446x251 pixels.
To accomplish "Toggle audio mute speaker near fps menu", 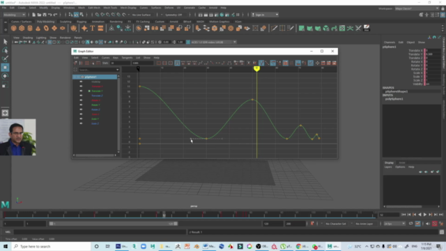I will tap(427, 224).
